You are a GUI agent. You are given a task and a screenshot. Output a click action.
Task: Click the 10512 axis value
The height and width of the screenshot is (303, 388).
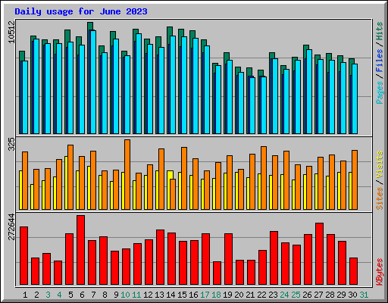pos(11,32)
